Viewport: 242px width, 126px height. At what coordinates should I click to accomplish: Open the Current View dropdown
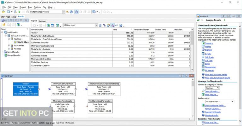(x=232, y=101)
